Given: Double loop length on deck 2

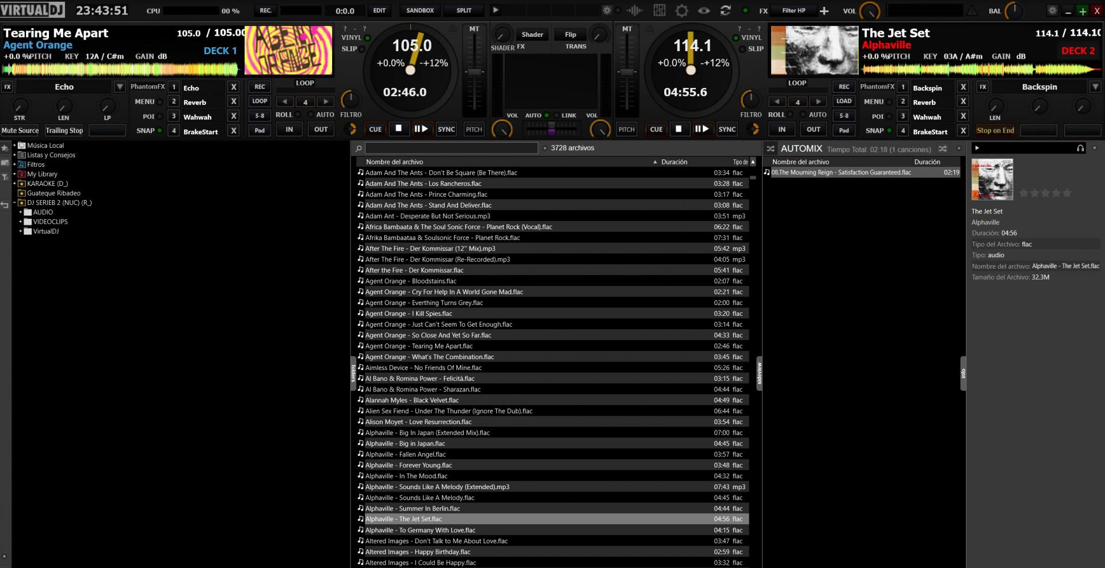Looking at the screenshot, I should [x=818, y=101].
